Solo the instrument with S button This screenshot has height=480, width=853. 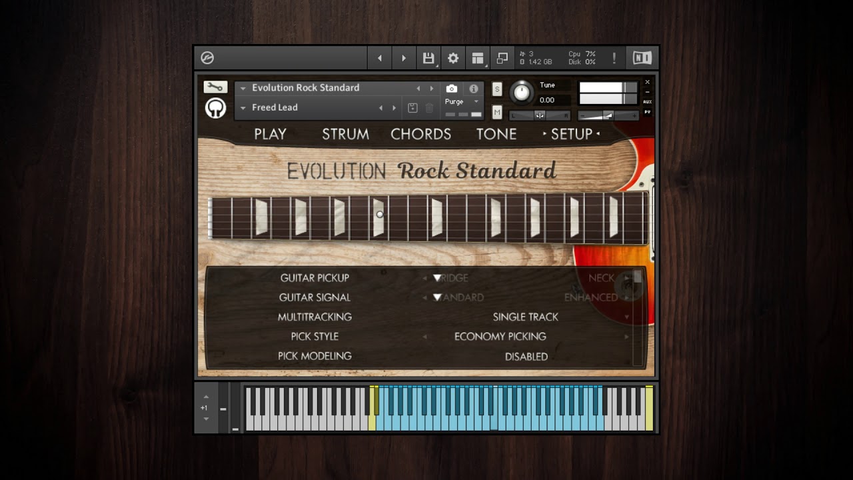coord(497,89)
